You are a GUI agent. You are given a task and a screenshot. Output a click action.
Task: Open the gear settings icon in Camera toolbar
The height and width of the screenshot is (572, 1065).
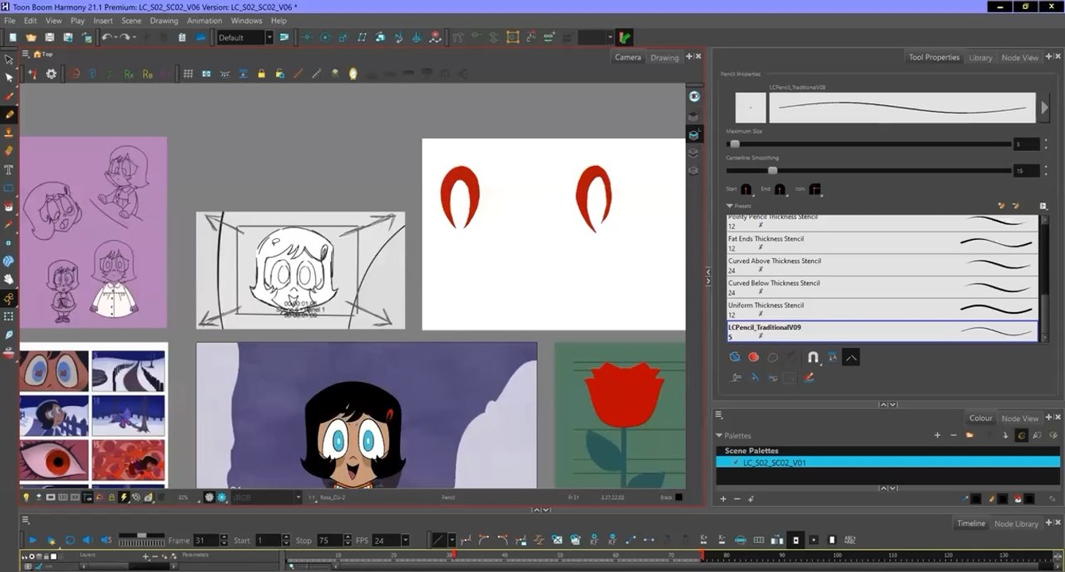pyautogui.click(x=52, y=74)
